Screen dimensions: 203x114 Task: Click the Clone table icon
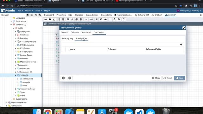(x=76, y=20)
